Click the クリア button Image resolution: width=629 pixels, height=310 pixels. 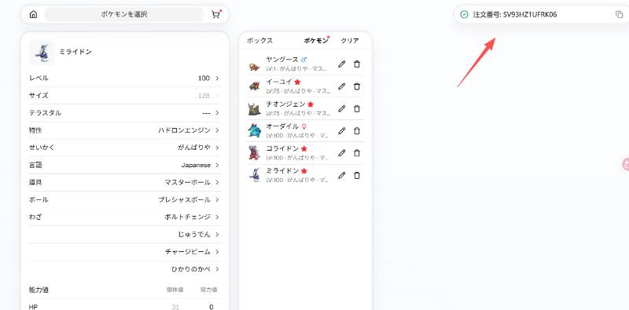point(350,41)
